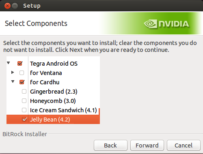Cancel the installation

pyautogui.click(x=184, y=145)
